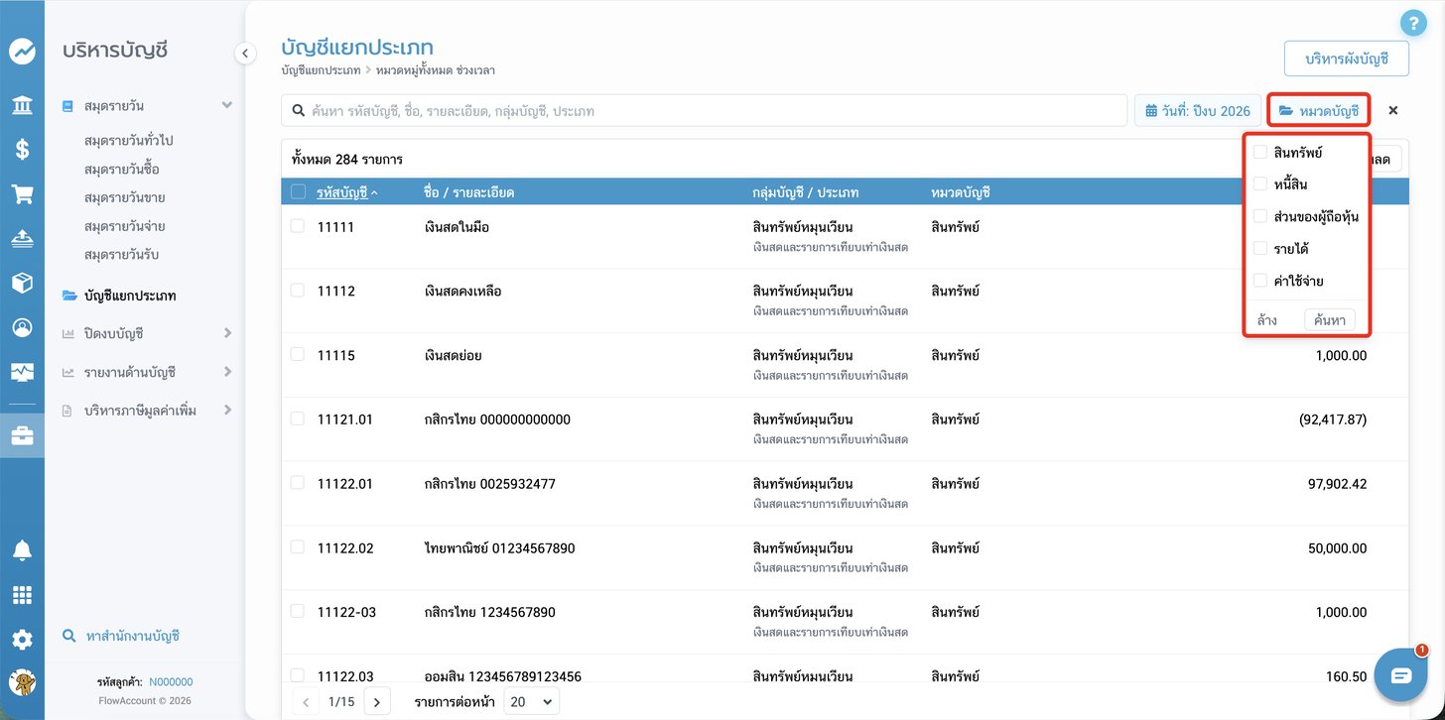Image resolution: width=1445 pixels, height=720 pixels.
Task: Go to สมุดรายวันทั่วไป
Action: tap(129, 141)
